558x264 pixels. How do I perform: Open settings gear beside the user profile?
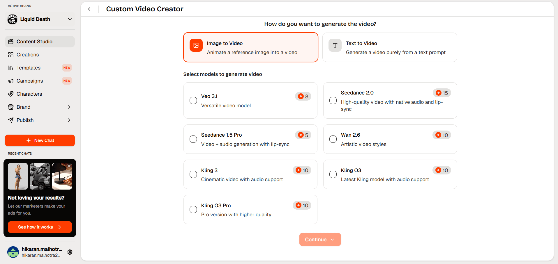coord(70,252)
